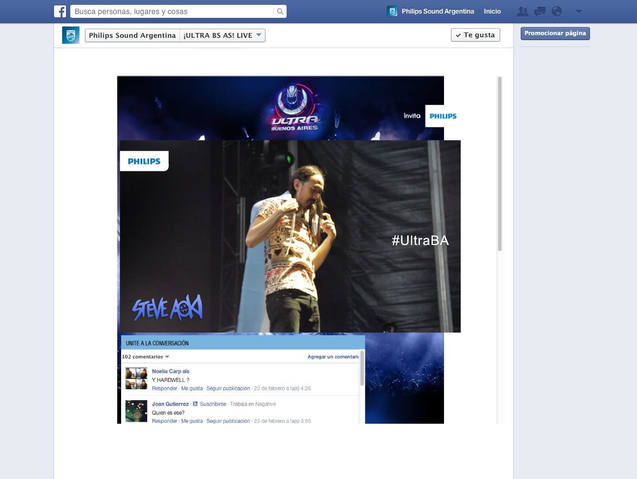Go to Inicio
This screenshot has height=479, width=637.
pyautogui.click(x=492, y=11)
